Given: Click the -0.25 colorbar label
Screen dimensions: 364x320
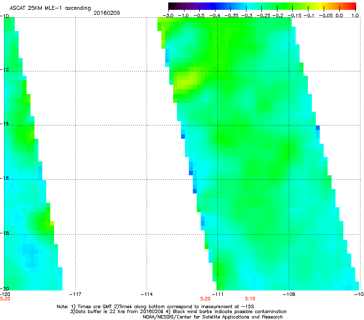Looking at the screenshot, I should pyautogui.click(x=263, y=16).
